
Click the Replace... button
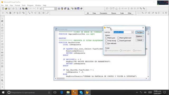tap(140, 36)
